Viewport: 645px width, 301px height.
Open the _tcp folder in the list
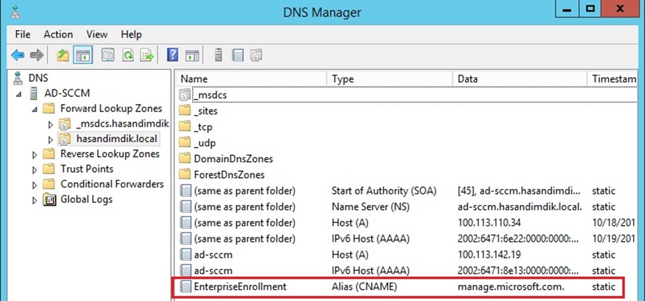[x=204, y=127]
